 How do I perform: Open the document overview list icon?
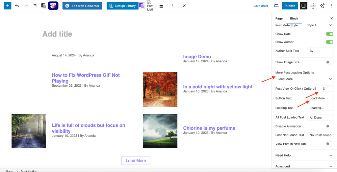36,6
